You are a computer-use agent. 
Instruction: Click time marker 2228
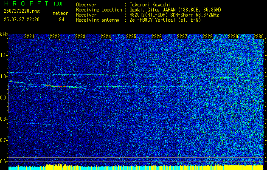[208, 37]
